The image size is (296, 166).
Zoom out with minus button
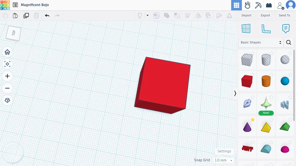pos(7,88)
